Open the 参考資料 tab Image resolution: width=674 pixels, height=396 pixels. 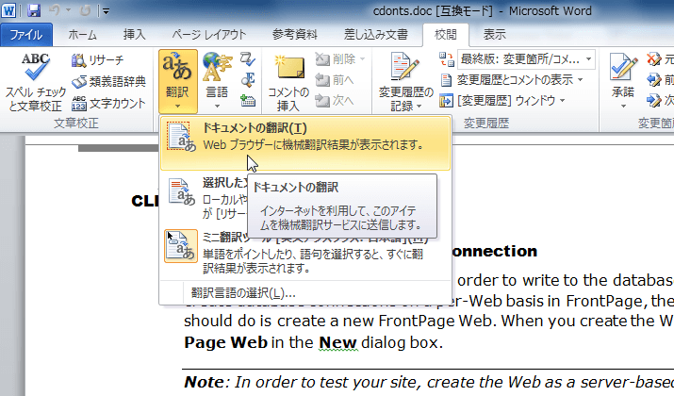point(295,35)
